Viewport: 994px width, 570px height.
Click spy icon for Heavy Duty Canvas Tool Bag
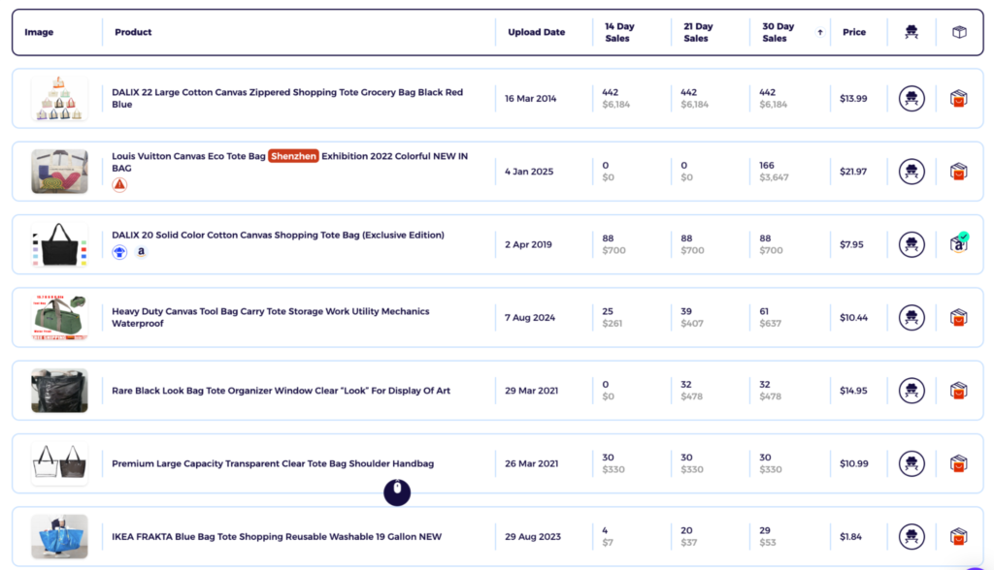point(911,317)
